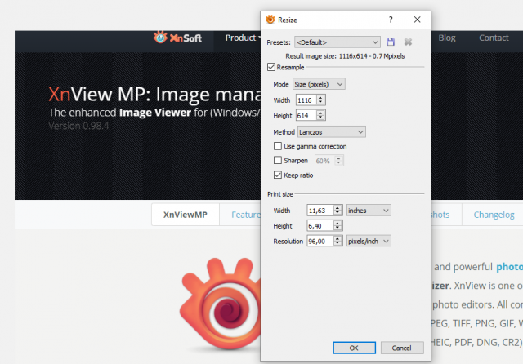Uncheck the Resample checkbox

(x=271, y=67)
